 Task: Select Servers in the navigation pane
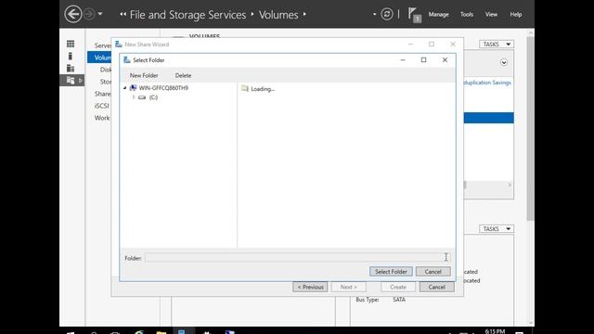coord(103,45)
